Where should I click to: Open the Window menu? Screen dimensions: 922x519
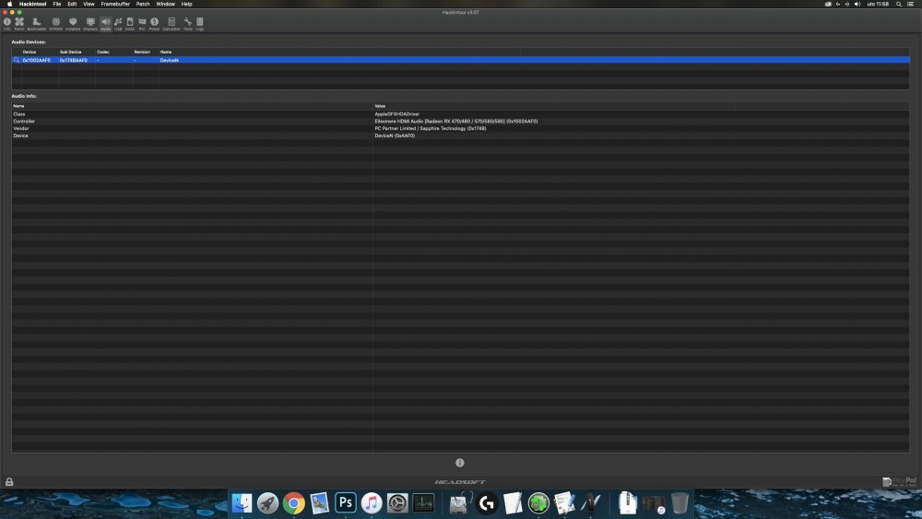point(166,4)
